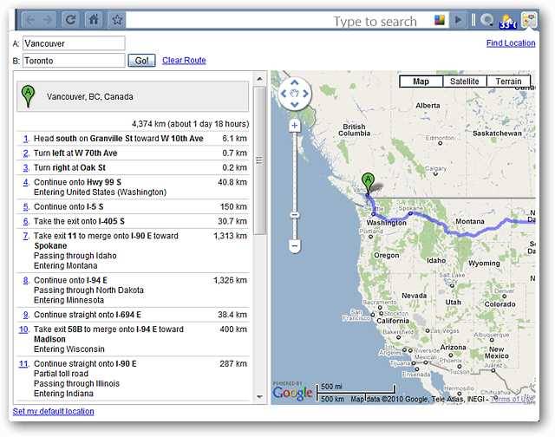Screen dimensions: 555x437
Task: Go to the home page icon
Action: (x=94, y=20)
